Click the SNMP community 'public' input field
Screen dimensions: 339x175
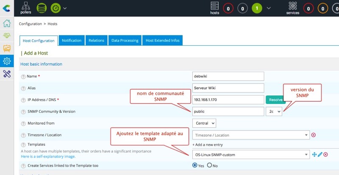(228, 111)
